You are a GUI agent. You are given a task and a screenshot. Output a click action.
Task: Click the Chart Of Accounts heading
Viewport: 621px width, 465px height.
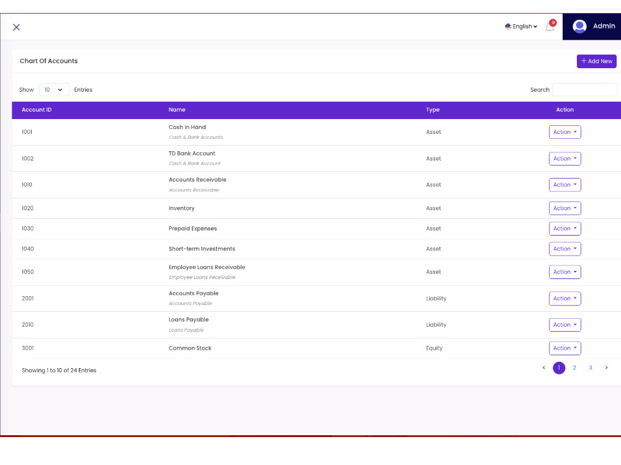click(48, 61)
